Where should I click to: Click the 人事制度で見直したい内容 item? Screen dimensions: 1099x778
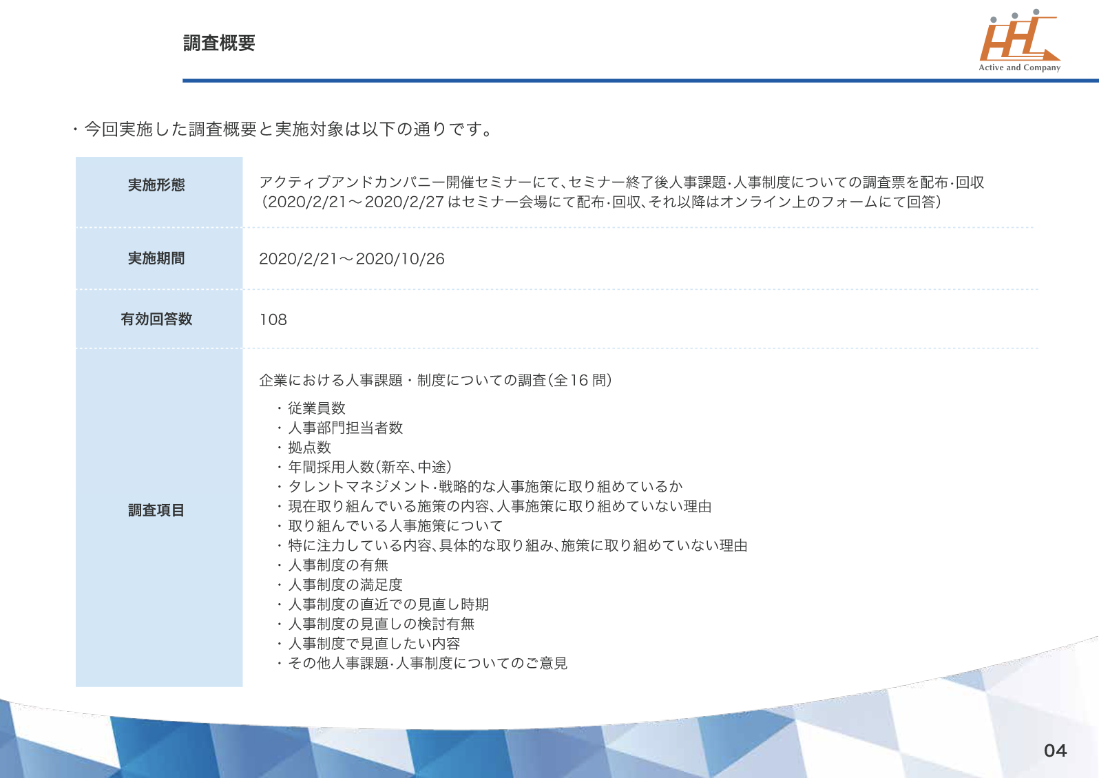coord(373,644)
